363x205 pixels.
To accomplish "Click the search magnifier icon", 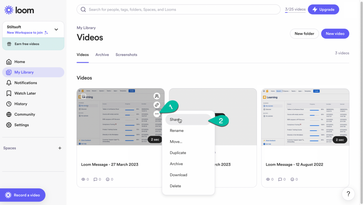I will [83, 10].
